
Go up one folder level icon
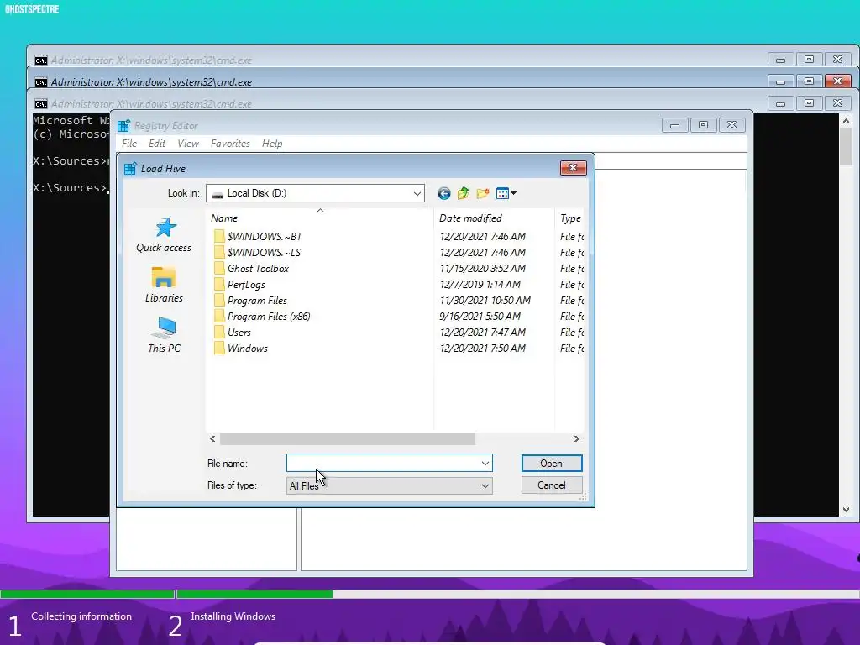[464, 193]
